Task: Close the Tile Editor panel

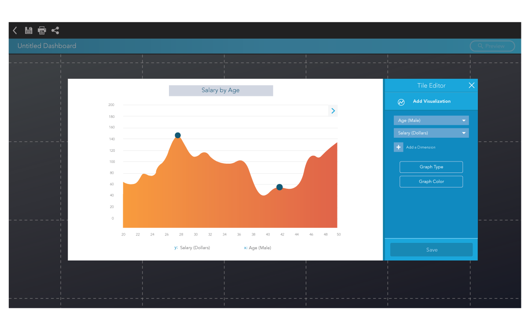Action: [x=472, y=85]
